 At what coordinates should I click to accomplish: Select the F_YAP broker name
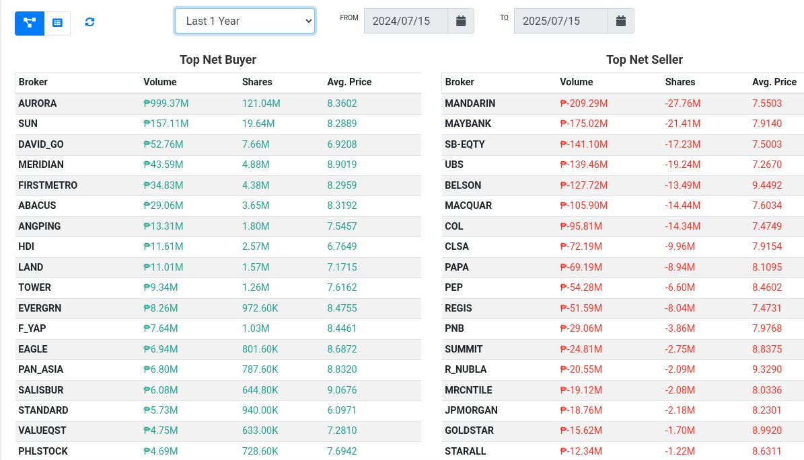coord(32,328)
